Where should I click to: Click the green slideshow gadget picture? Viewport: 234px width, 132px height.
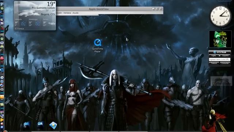(220, 39)
